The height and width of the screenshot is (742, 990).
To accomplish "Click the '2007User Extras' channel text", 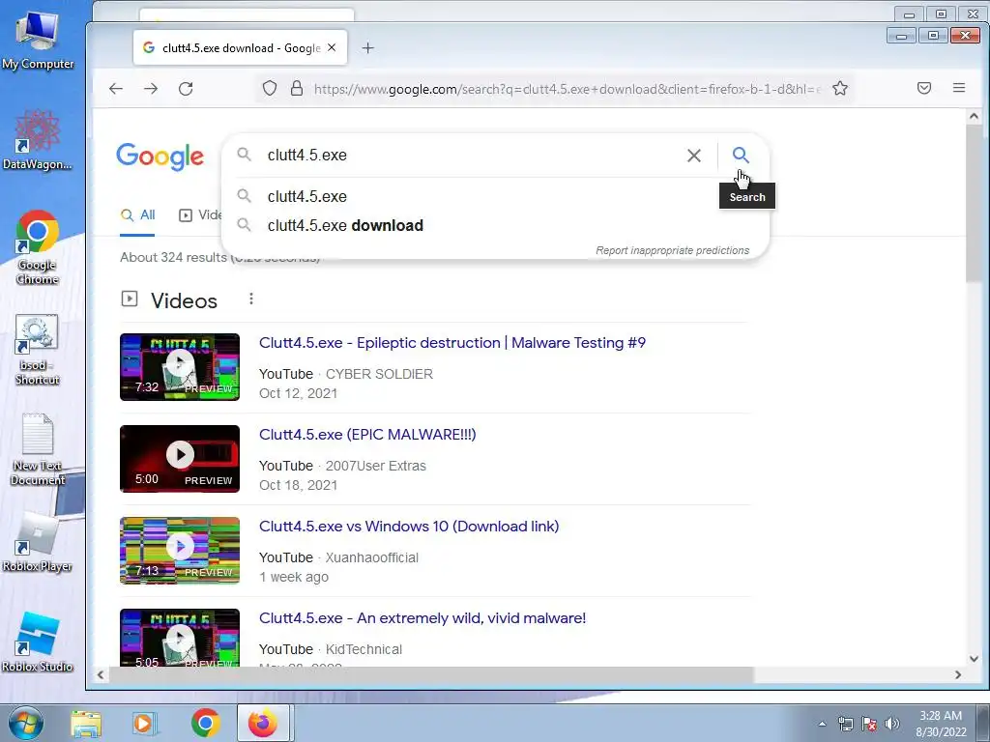I will click(x=376, y=466).
